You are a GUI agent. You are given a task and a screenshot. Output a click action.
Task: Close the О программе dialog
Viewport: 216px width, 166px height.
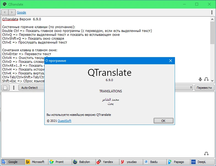click(x=171, y=61)
